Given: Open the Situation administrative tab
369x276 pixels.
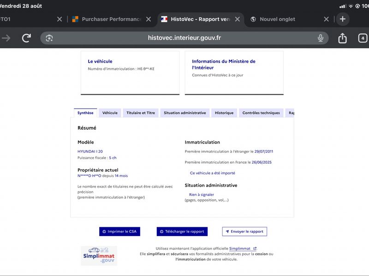Looking at the screenshot, I should [x=185, y=113].
